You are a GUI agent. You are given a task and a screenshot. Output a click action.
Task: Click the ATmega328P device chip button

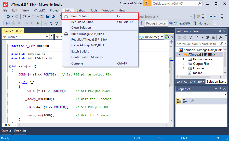[180, 23]
